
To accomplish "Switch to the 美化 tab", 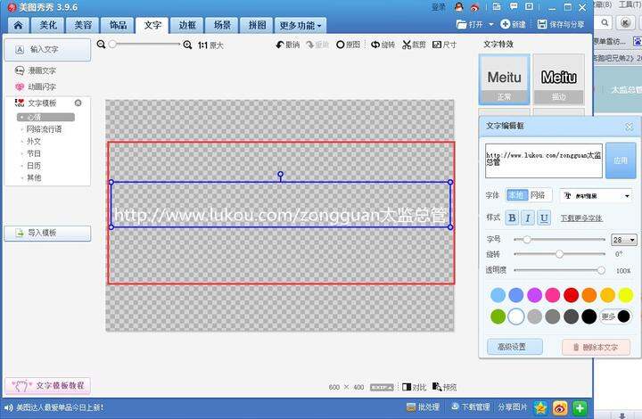I will click(x=48, y=25).
